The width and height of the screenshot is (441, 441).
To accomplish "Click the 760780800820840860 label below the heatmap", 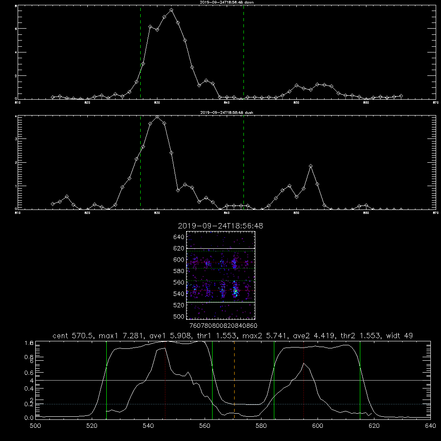I will [x=223, y=326].
